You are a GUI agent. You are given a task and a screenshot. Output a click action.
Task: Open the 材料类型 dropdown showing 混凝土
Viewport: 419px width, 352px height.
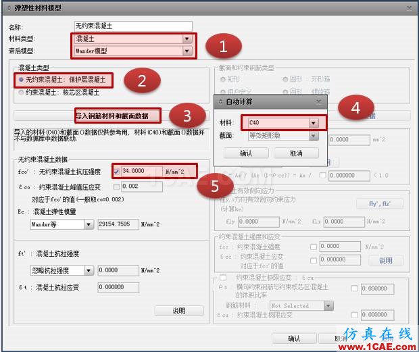pyautogui.click(x=133, y=39)
